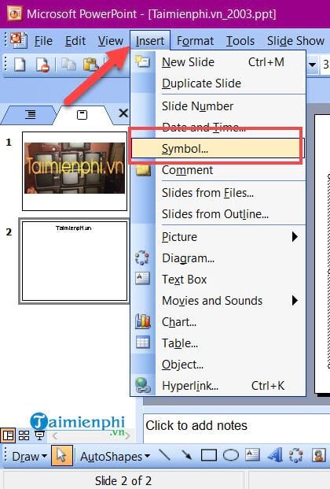The width and height of the screenshot is (330, 489).
Task: Select the Arrow drawing tool
Action: 186,455
